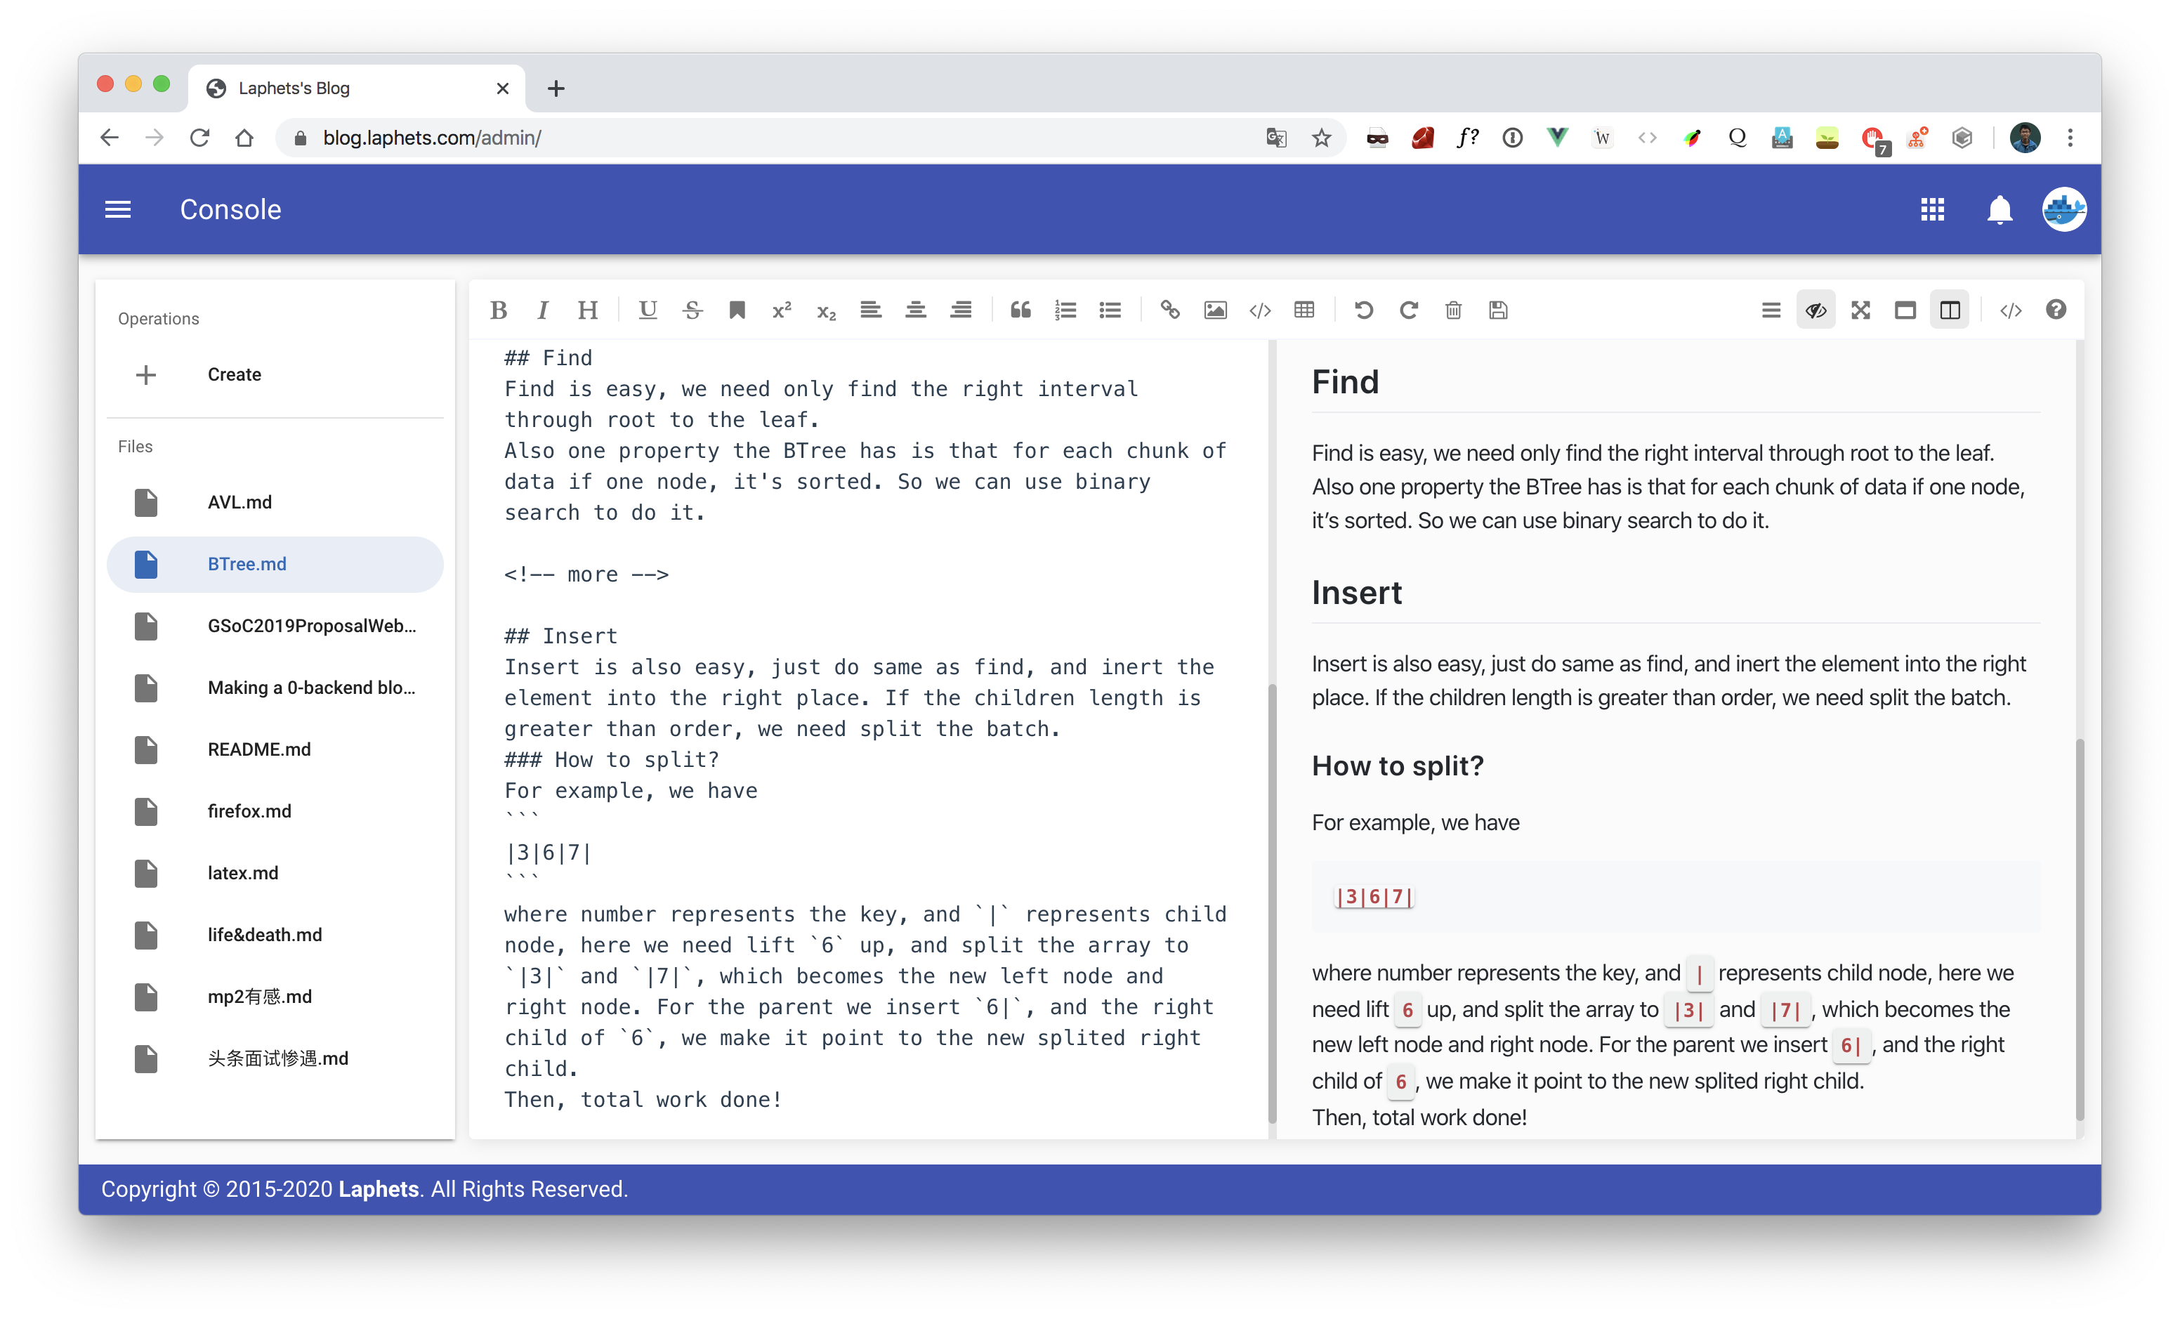2180x1319 pixels.
Task: Toggle fullscreen editor mode
Action: (1860, 310)
